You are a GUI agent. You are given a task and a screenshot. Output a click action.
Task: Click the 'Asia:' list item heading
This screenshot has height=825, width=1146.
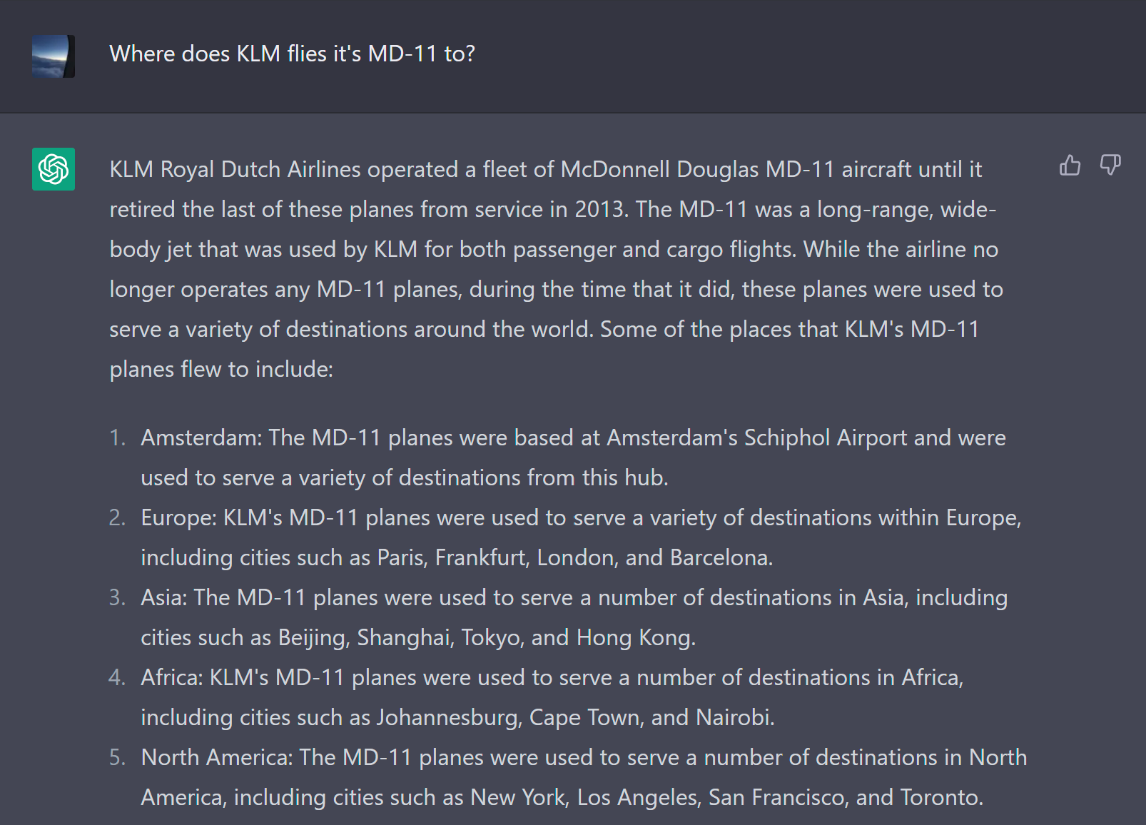coord(163,597)
